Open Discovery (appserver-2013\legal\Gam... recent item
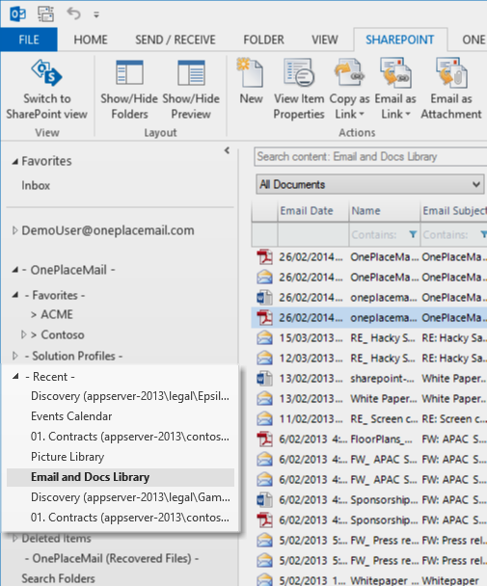 coord(130,497)
